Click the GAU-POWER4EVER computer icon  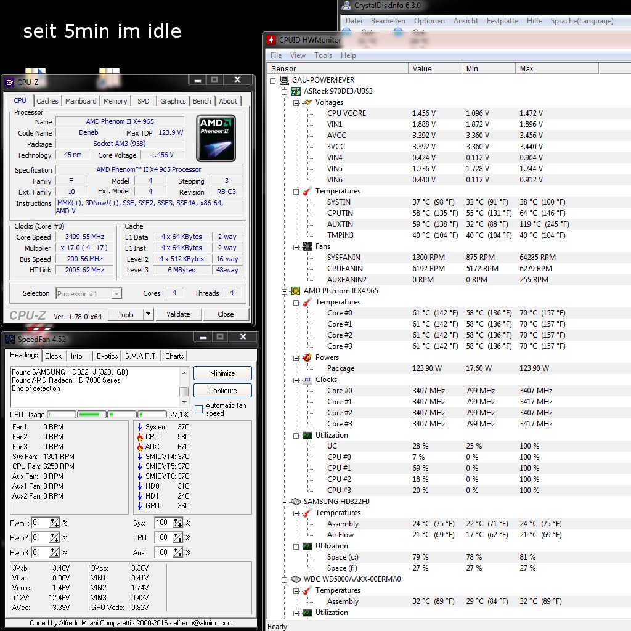point(285,80)
